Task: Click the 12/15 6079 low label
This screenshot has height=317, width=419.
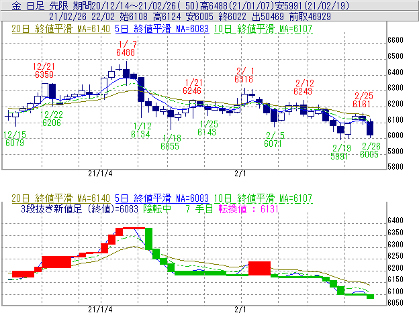Action: [15, 139]
